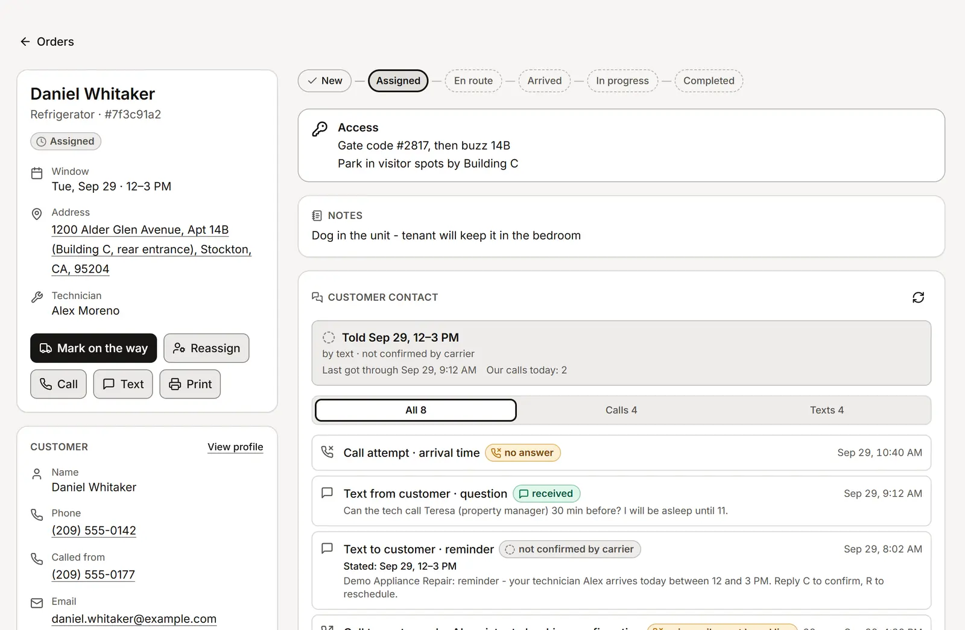
Task: Select the New status step
Action: (324, 81)
